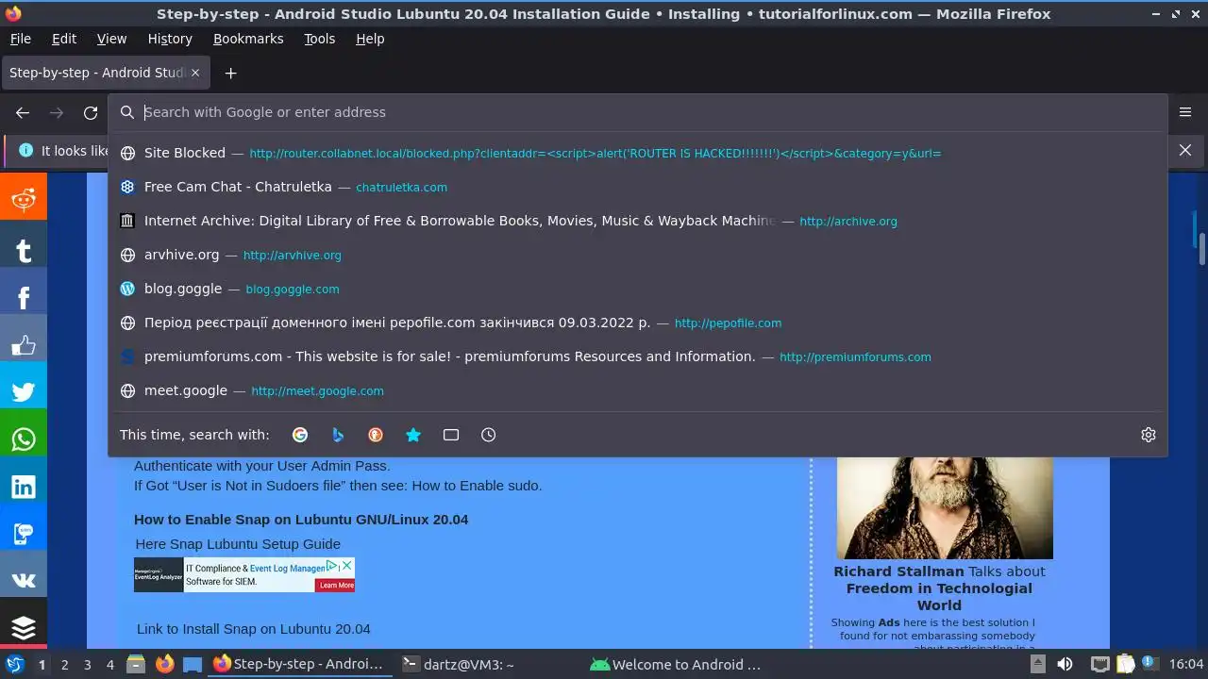The width and height of the screenshot is (1208, 679).
Task: Open Link to Install Snap on Lubuntu 20.04
Action: click(x=254, y=628)
